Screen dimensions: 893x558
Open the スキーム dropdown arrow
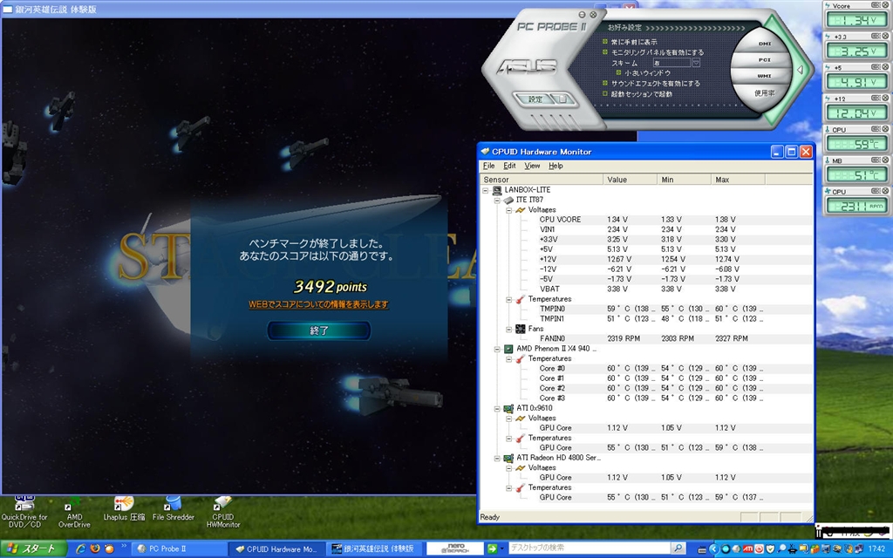click(x=695, y=63)
